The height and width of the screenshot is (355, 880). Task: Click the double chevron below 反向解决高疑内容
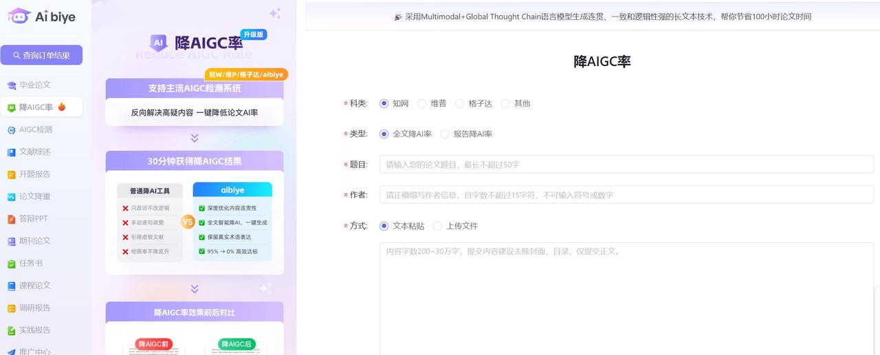coord(195,138)
